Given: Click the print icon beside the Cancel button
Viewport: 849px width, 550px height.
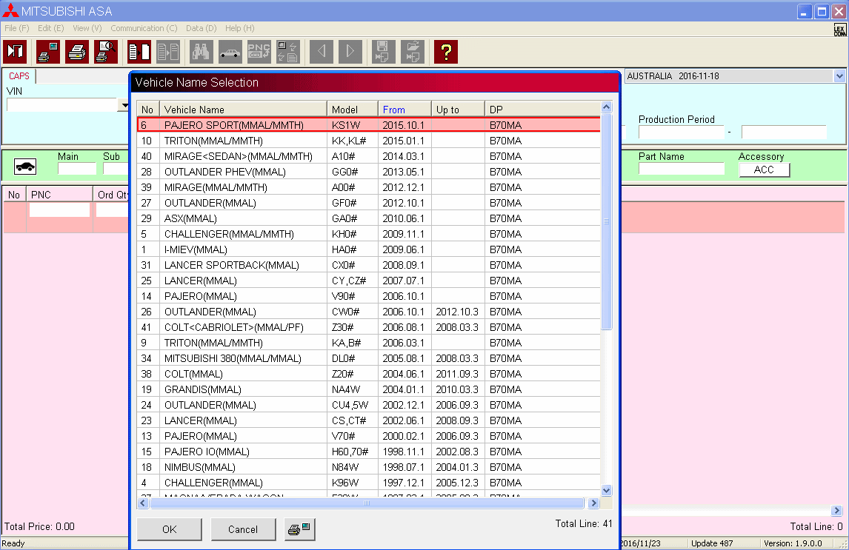Looking at the screenshot, I should [x=300, y=529].
